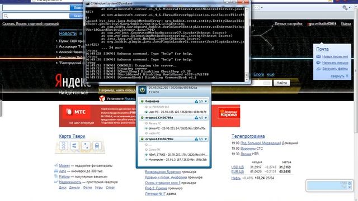
Task: Click the USD ЦБ exchange rate link
Action: (x=237, y=167)
